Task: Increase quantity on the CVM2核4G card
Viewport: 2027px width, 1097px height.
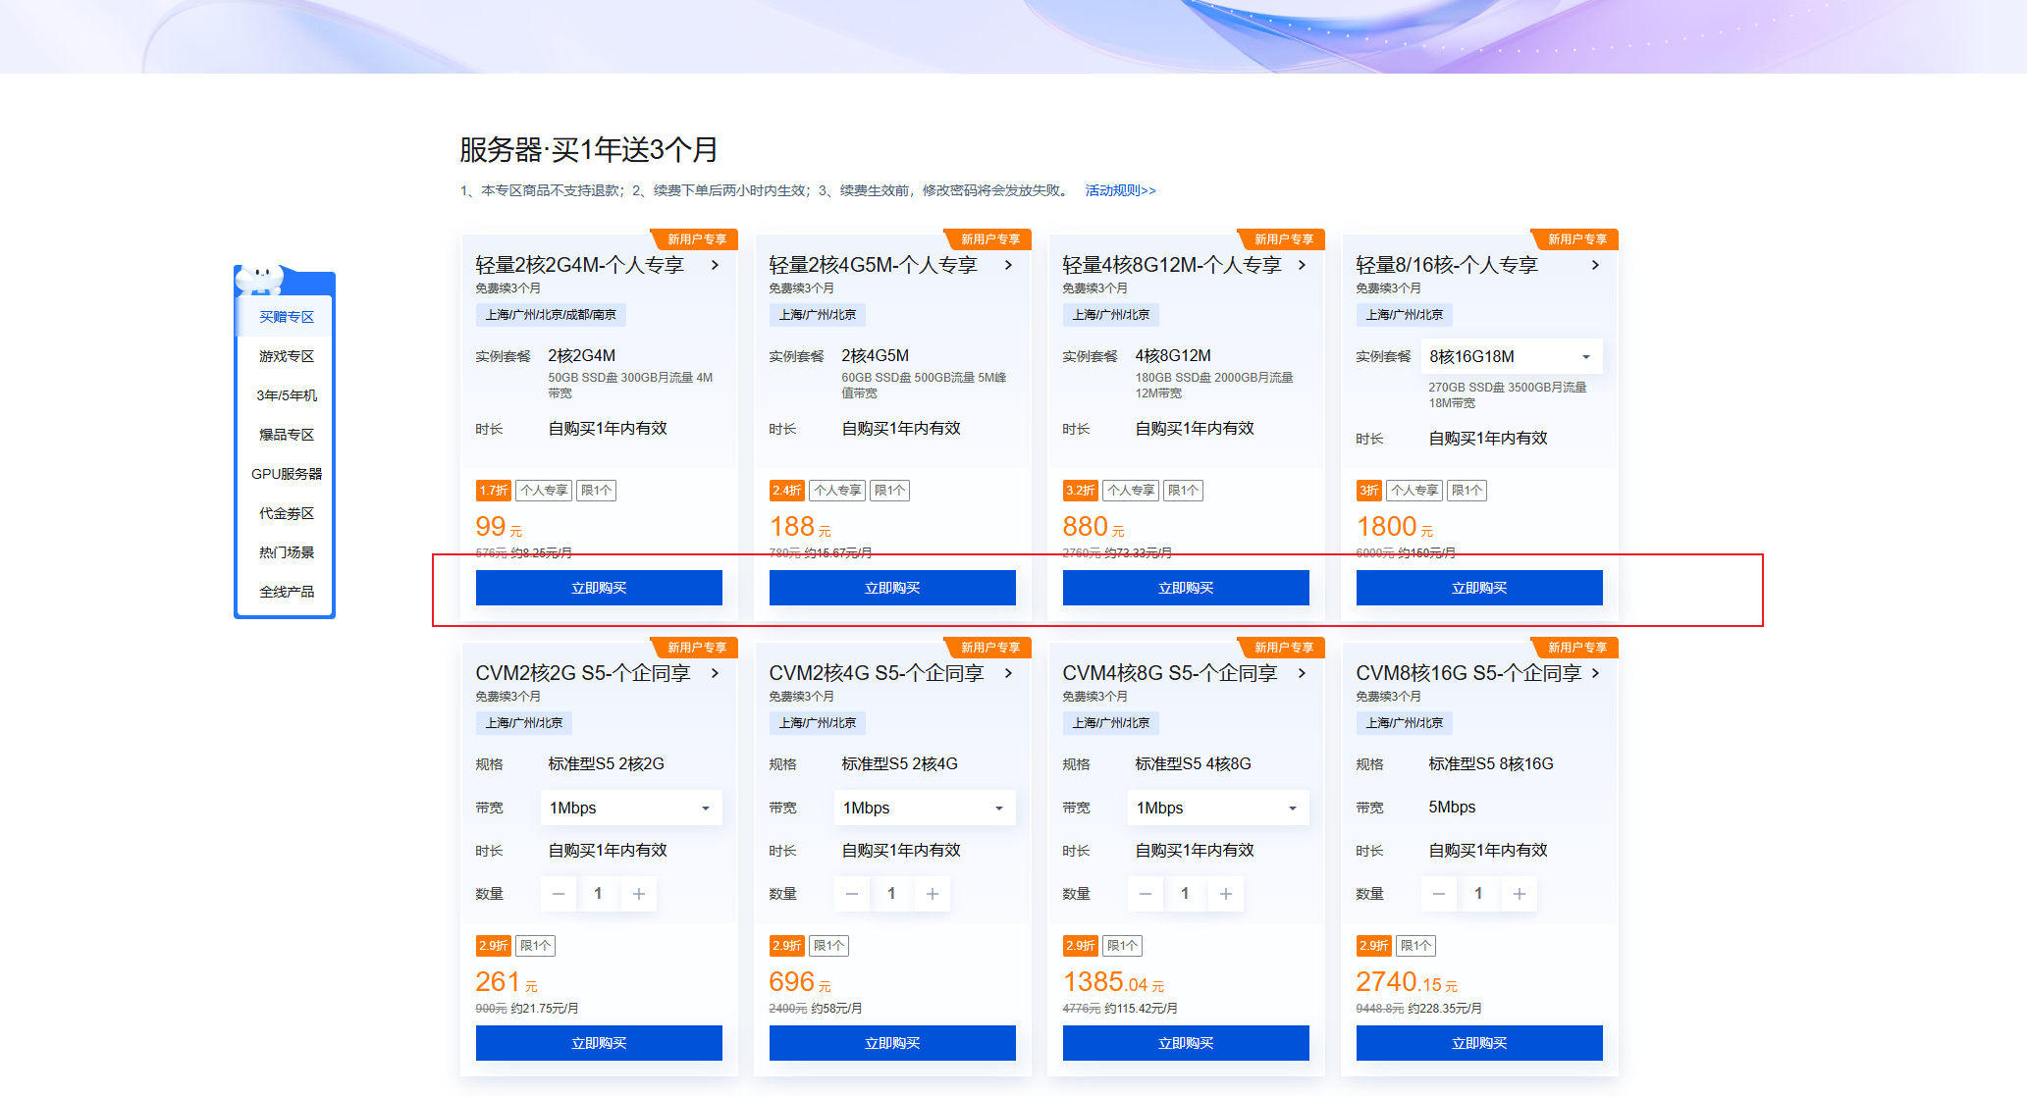Action: (932, 893)
